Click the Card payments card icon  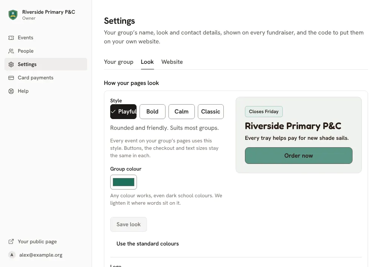coord(11,78)
